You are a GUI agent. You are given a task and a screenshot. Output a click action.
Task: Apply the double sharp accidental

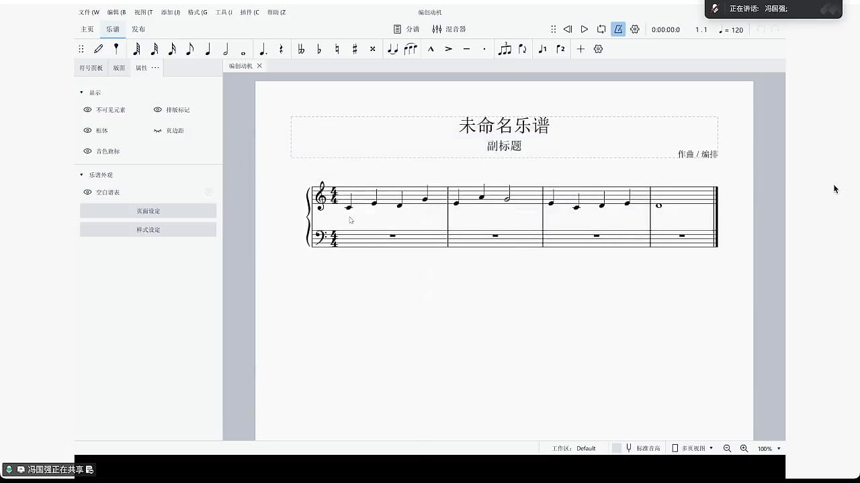[373, 49]
